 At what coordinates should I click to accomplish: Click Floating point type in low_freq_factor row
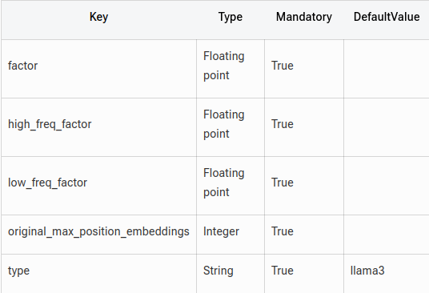point(224,183)
